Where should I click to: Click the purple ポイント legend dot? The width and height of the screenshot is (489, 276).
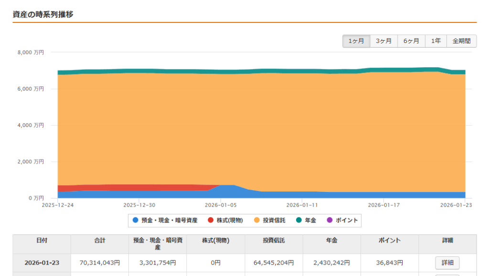point(330,220)
